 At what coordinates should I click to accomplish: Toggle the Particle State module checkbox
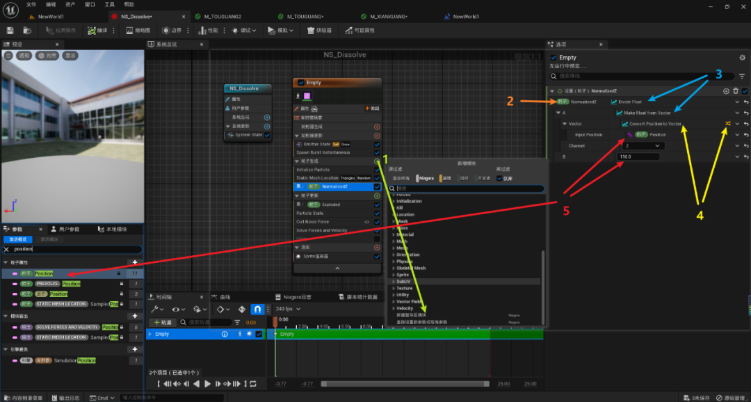377,214
